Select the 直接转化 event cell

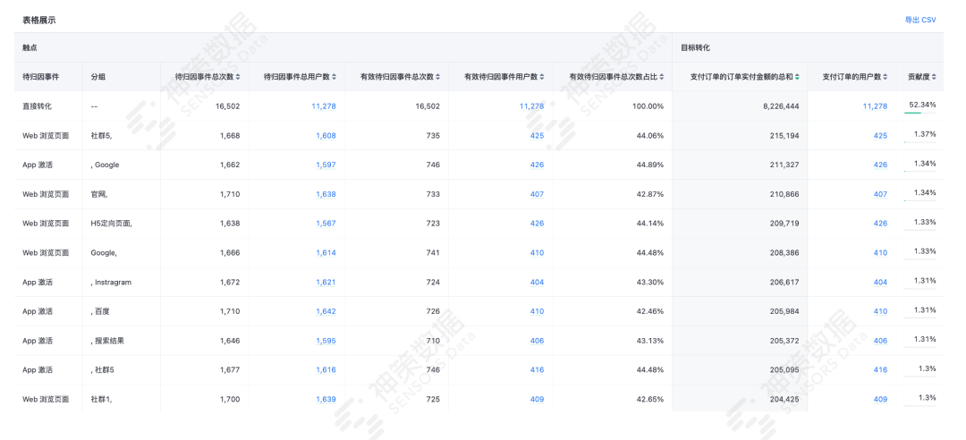48,106
